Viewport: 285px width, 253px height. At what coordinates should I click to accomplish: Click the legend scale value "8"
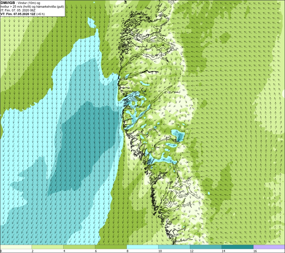(x=127, y=251)
